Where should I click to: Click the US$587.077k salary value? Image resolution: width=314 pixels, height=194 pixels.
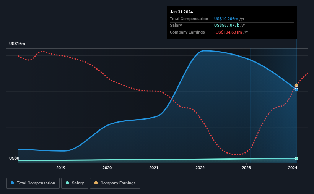[226, 26]
